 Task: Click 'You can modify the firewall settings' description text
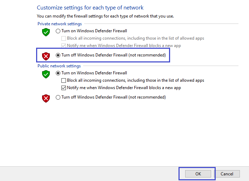pyautogui.click(x=105, y=16)
